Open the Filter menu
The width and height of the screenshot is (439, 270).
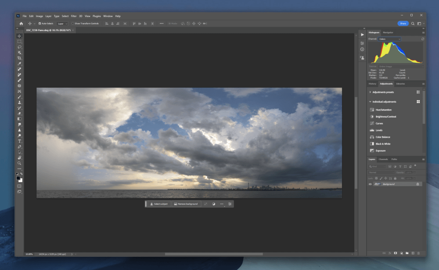click(x=73, y=16)
